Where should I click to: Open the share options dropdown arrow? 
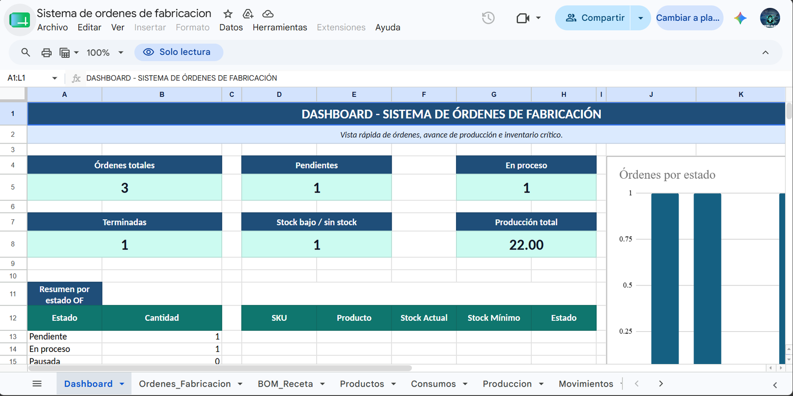(640, 18)
